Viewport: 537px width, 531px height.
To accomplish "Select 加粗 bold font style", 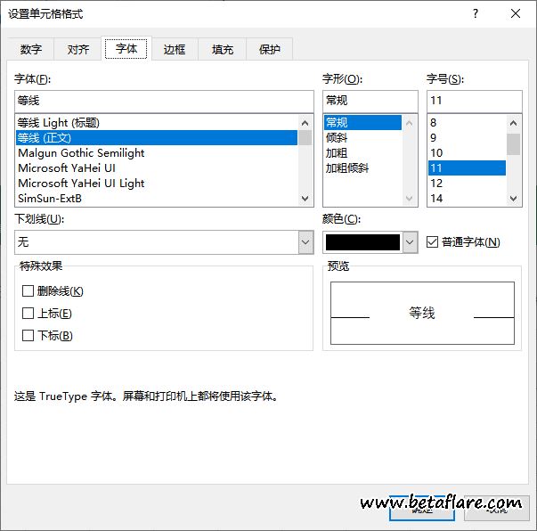I will point(337,152).
